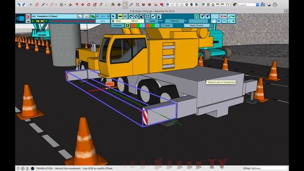Click the plus button at top-right corner
This screenshot has width=304, height=171.
(x=286, y=11)
